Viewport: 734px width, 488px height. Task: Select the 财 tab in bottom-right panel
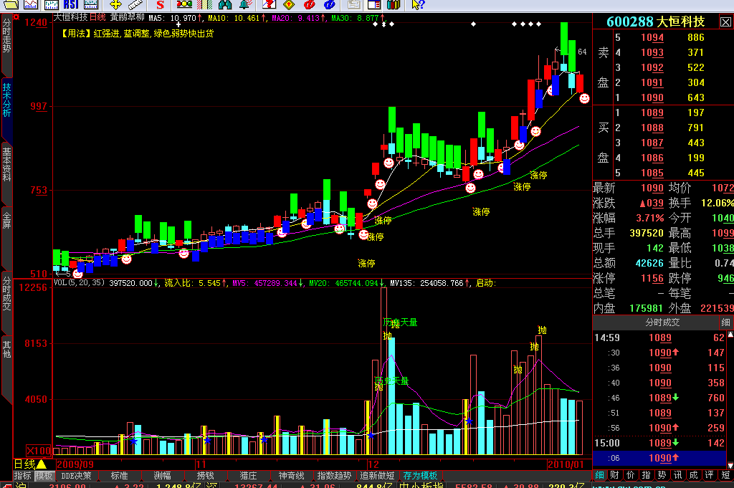coord(614,475)
